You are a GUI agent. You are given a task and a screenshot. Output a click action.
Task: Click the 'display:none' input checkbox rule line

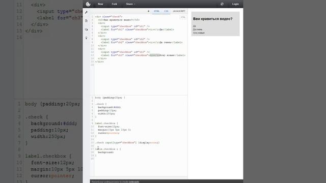tap(127, 142)
